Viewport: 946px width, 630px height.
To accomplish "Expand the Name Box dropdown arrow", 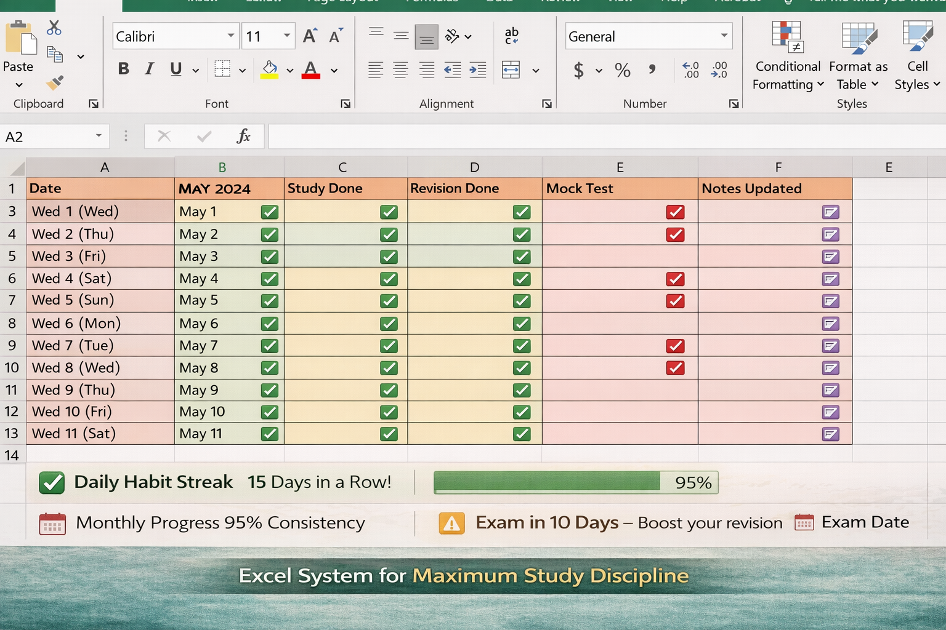I will [99, 135].
